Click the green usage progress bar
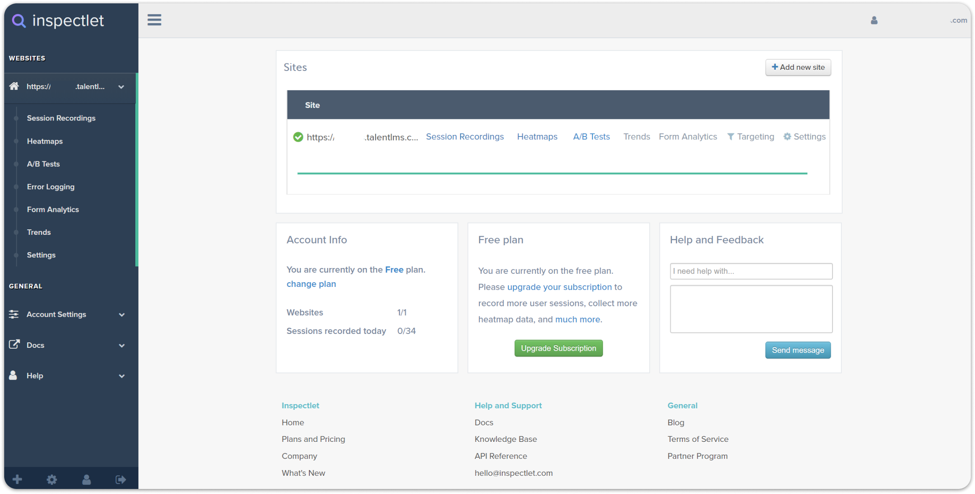Viewport: 975px width, 494px height. coord(552,173)
